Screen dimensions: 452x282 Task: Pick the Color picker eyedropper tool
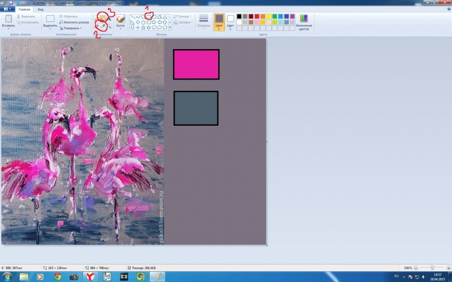pos(103,26)
